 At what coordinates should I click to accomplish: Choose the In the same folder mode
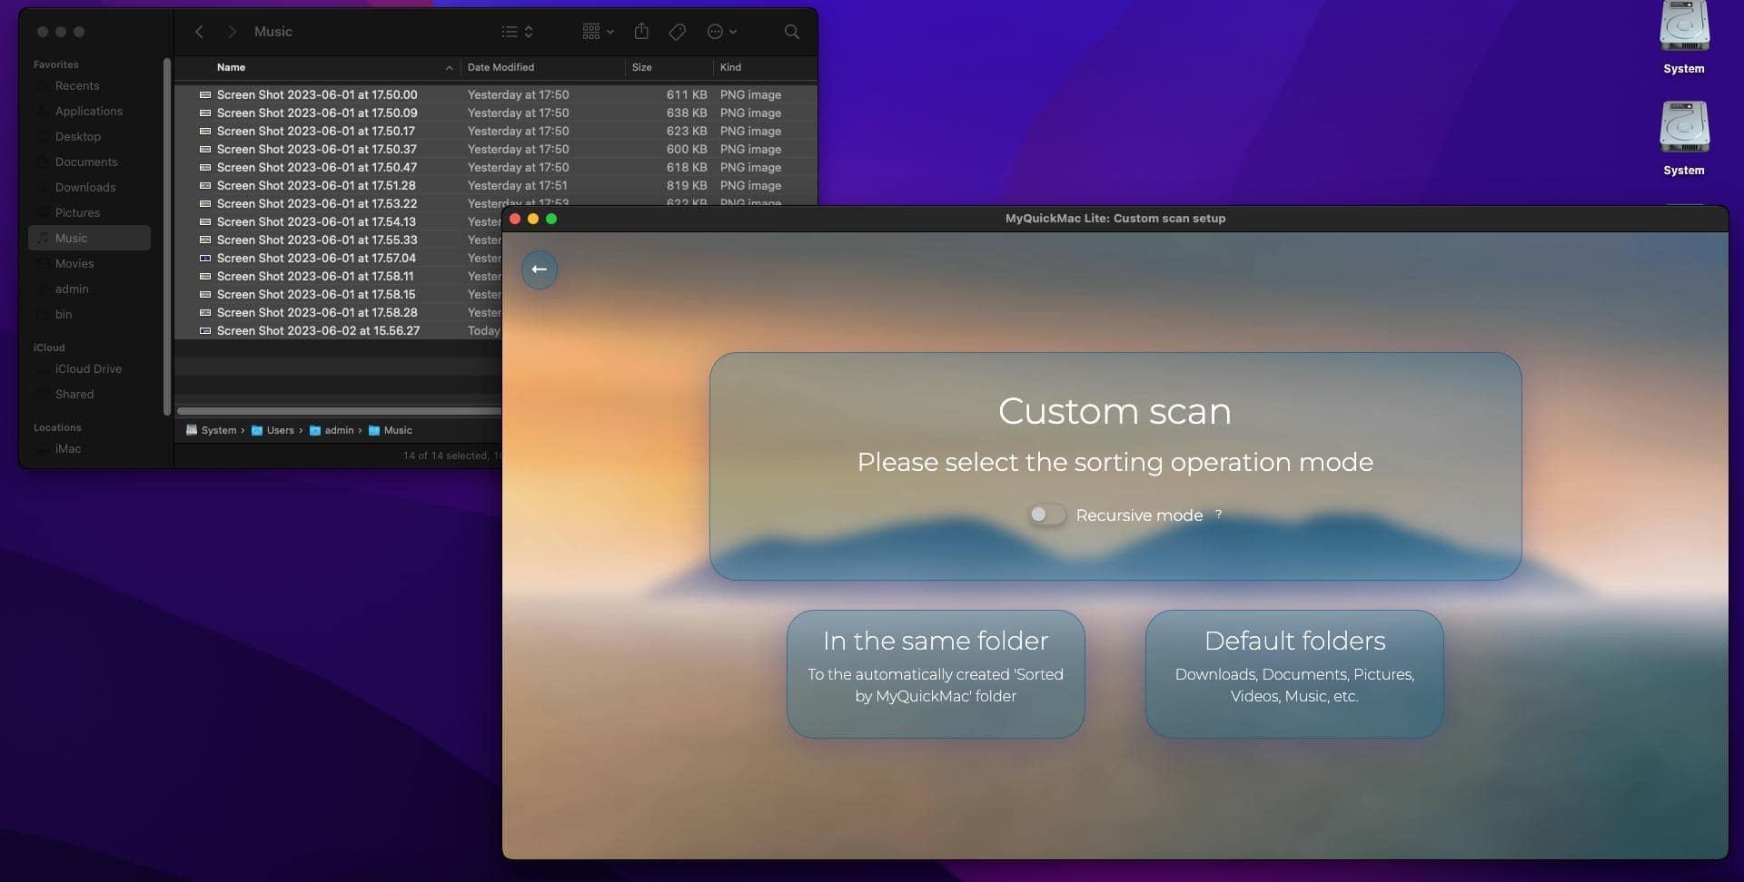coord(936,673)
